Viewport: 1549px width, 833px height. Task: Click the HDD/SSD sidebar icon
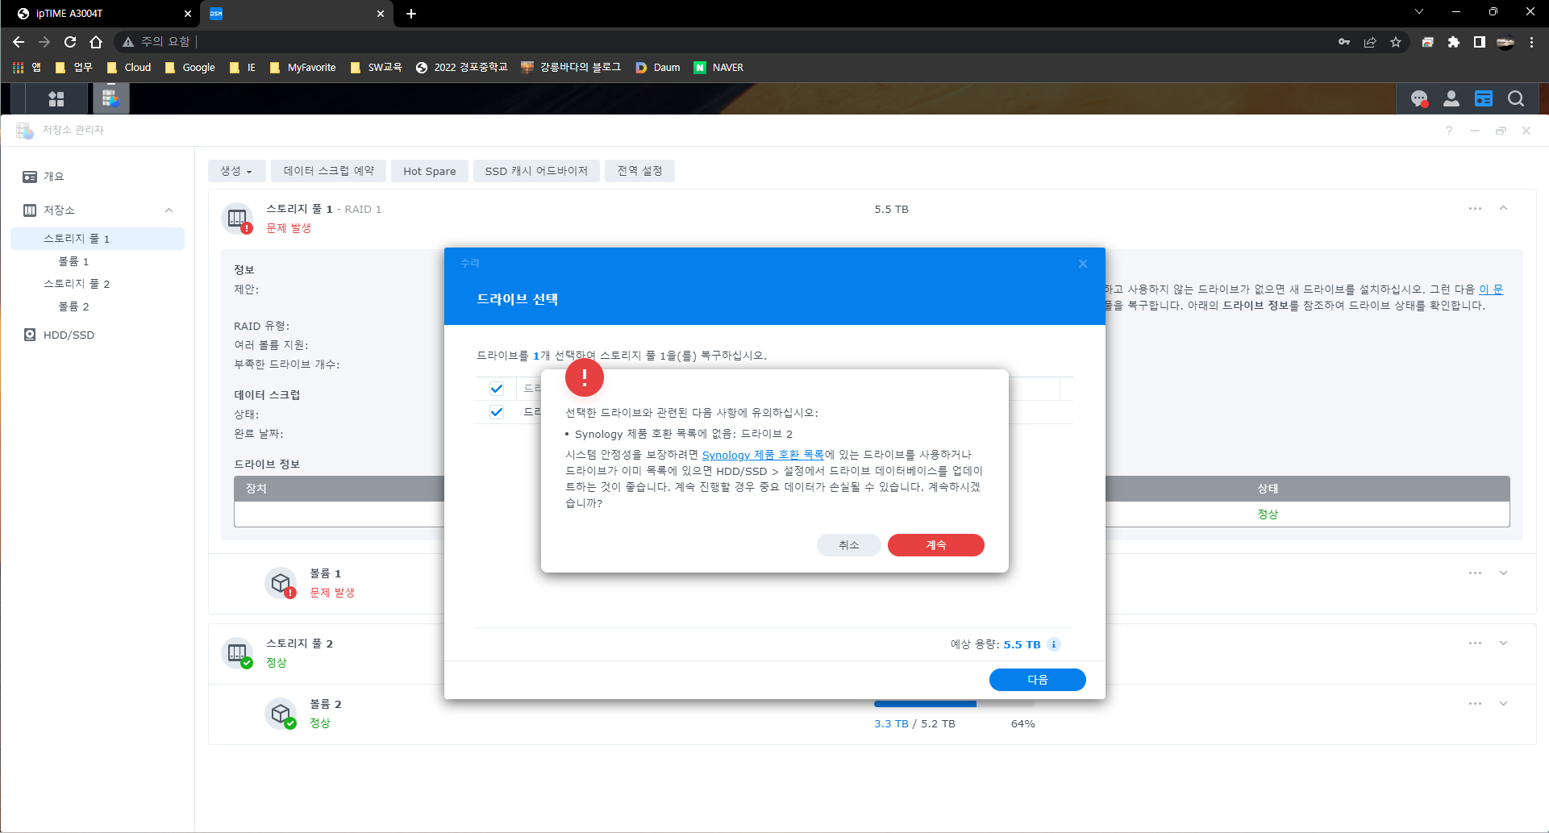pyautogui.click(x=30, y=335)
